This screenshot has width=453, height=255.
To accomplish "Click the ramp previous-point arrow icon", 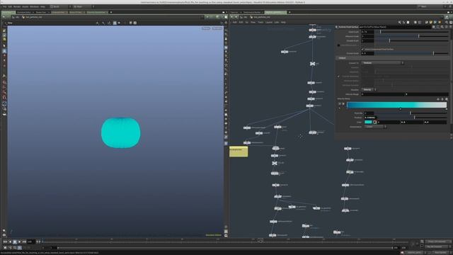I will pos(438,99).
